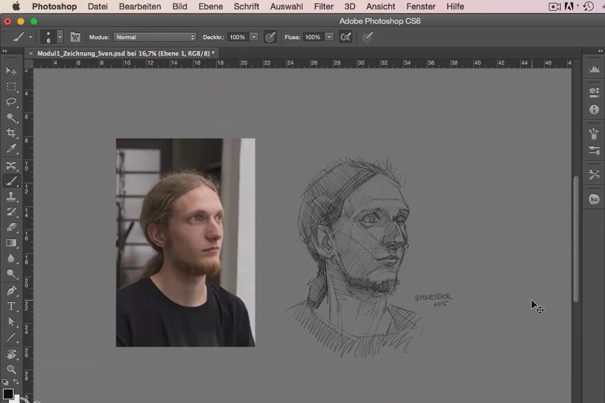The width and height of the screenshot is (605, 403).
Task: Open the Navigator panel icon
Action: click(594, 92)
